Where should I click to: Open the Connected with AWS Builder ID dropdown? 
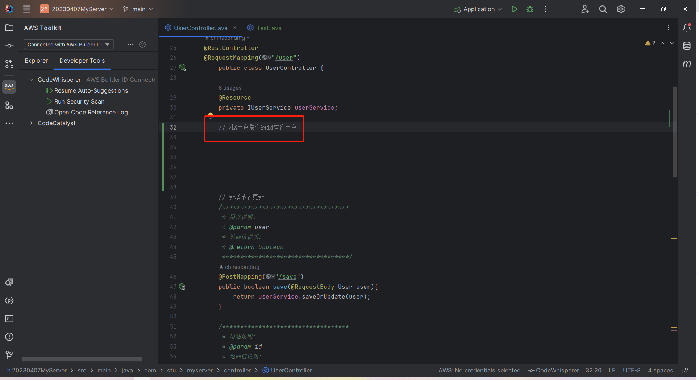coord(68,45)
